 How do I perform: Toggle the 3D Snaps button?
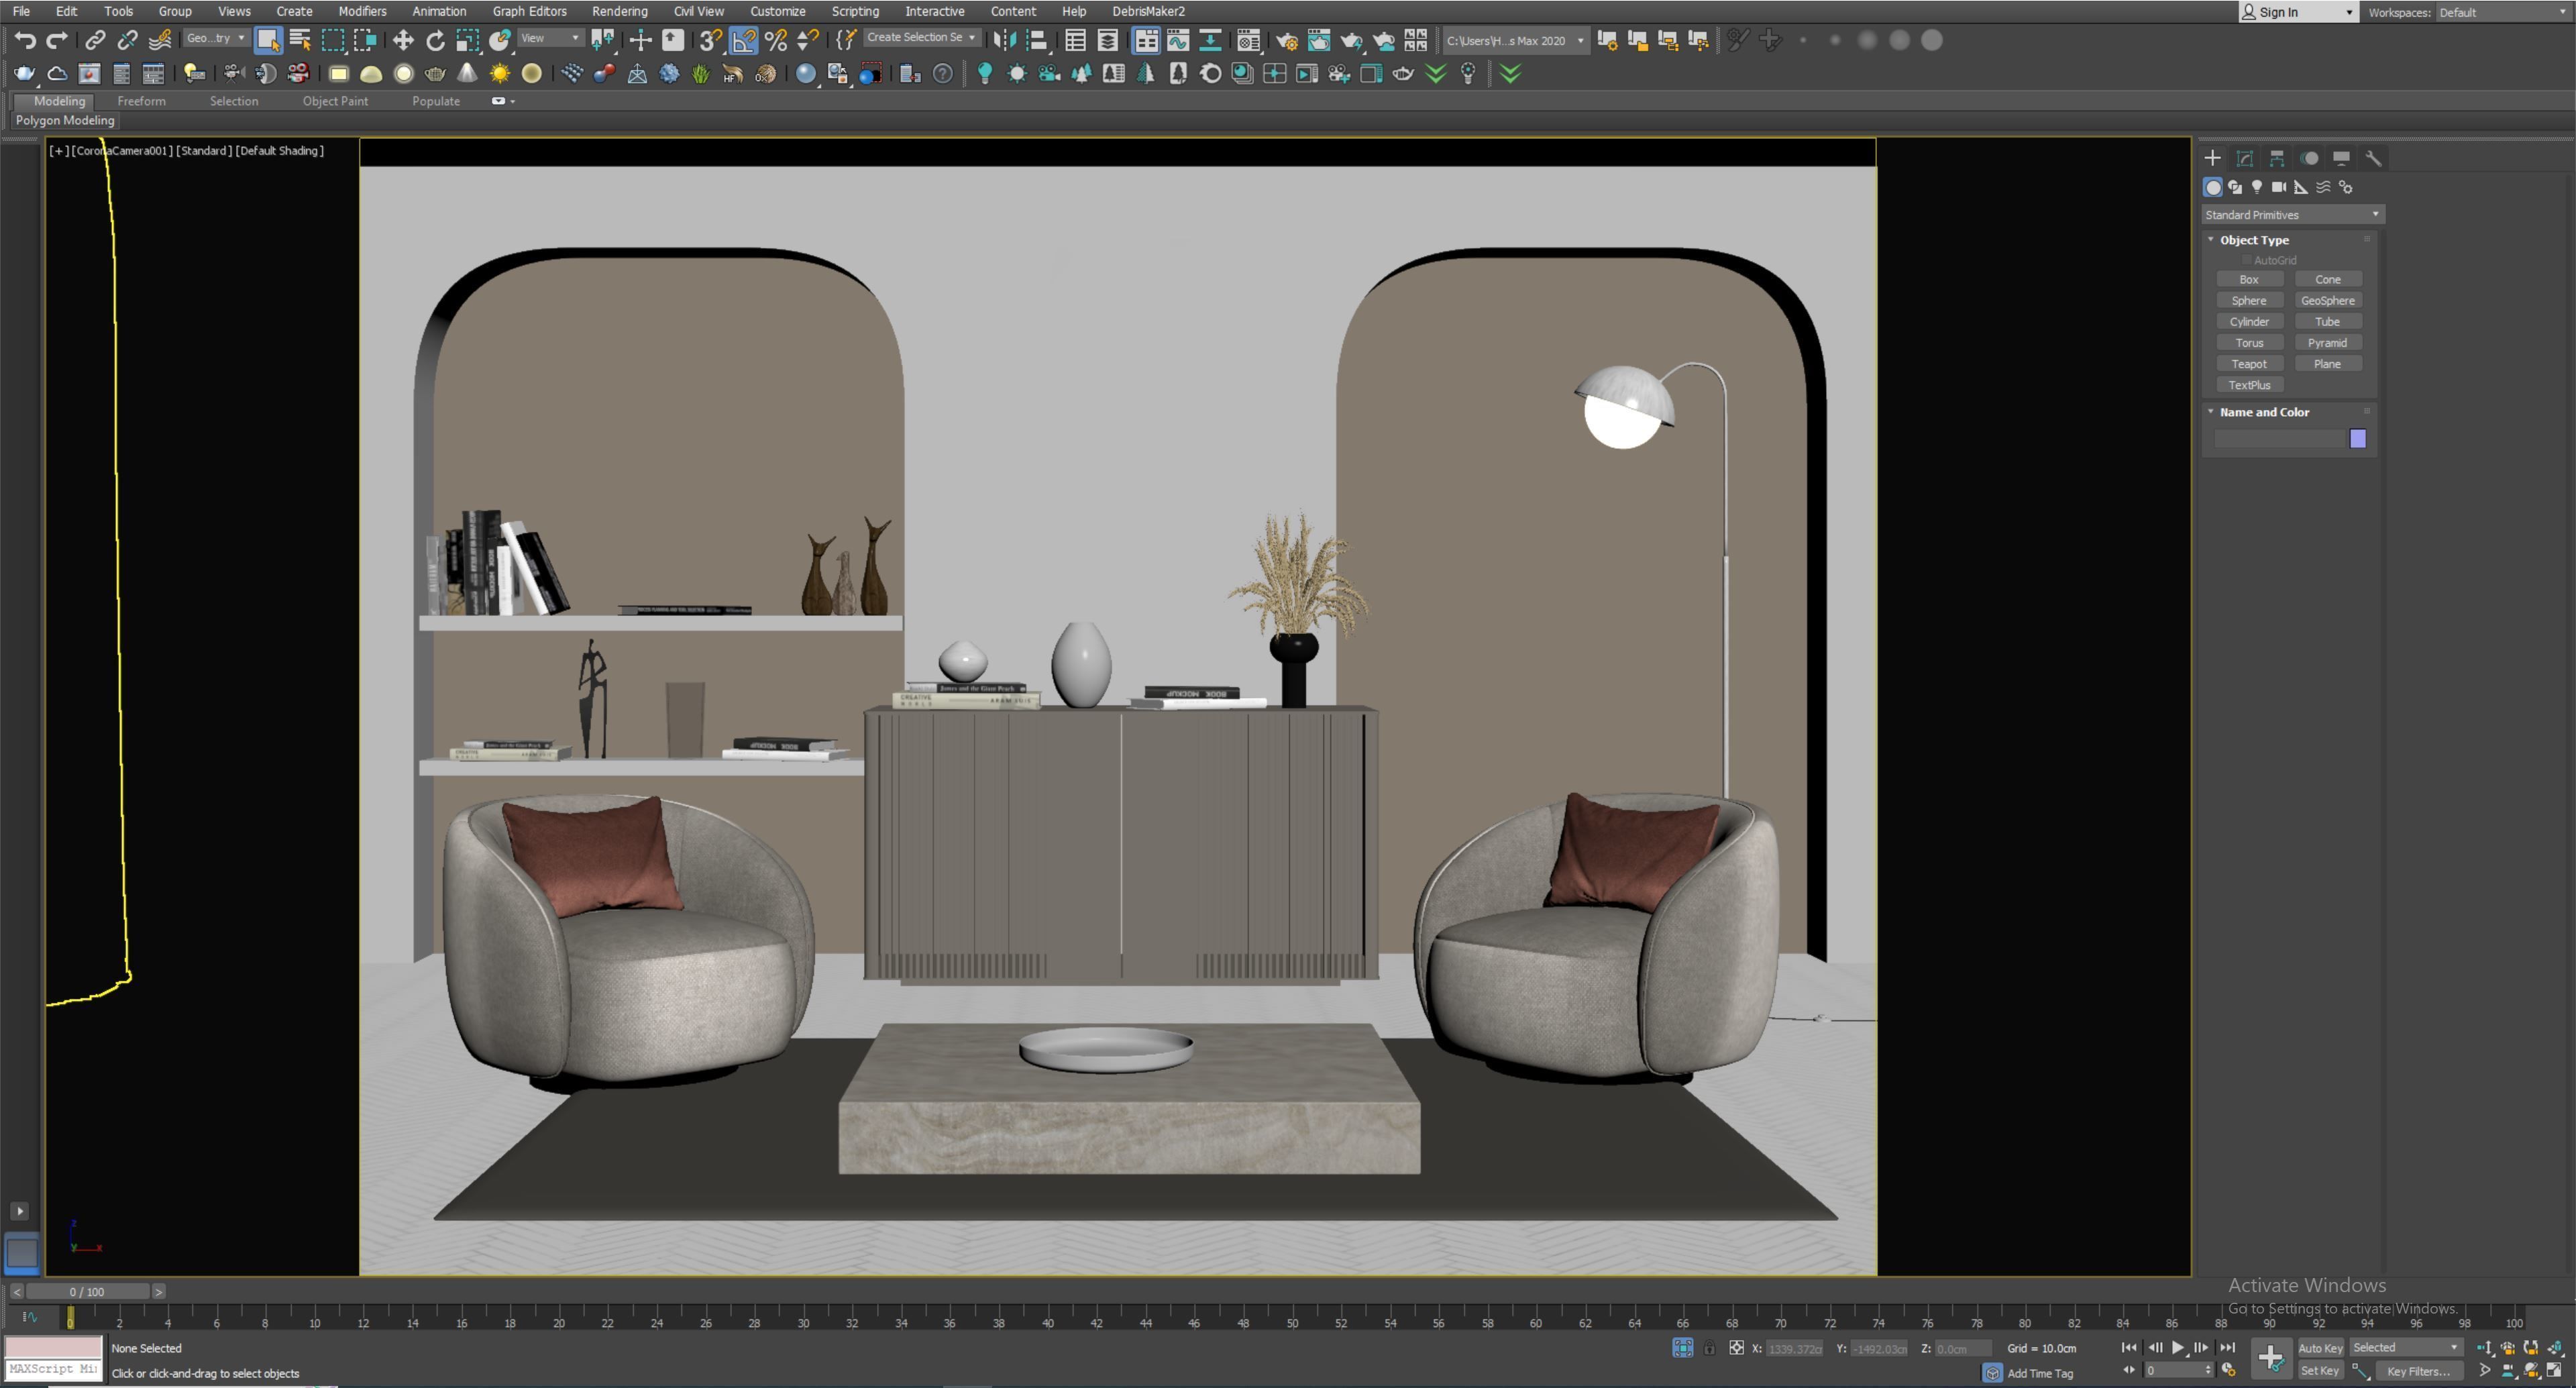tap(710, 40)
